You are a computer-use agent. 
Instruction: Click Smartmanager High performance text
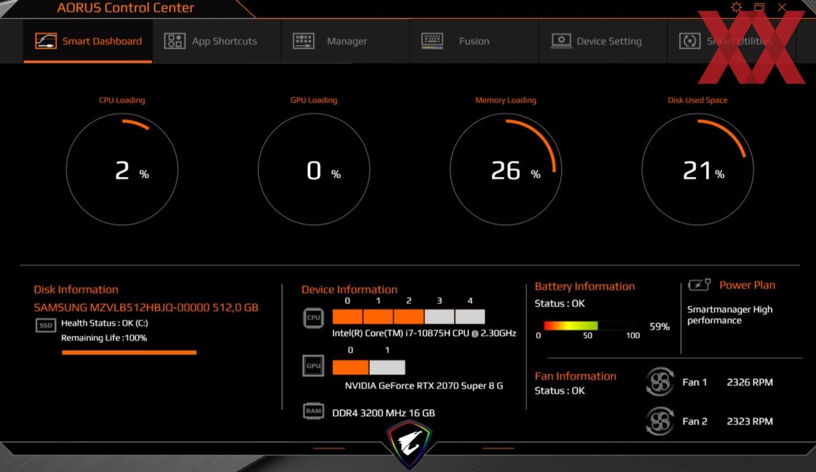730,315
